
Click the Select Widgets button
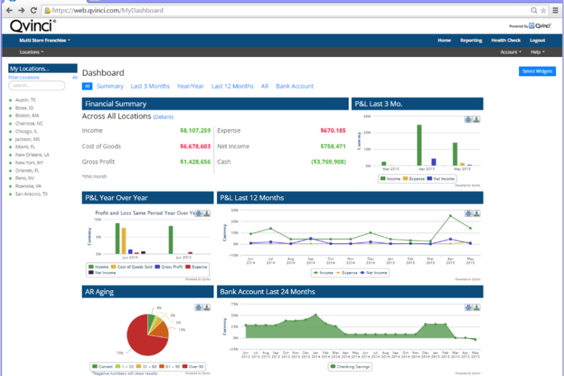[537, 71]
